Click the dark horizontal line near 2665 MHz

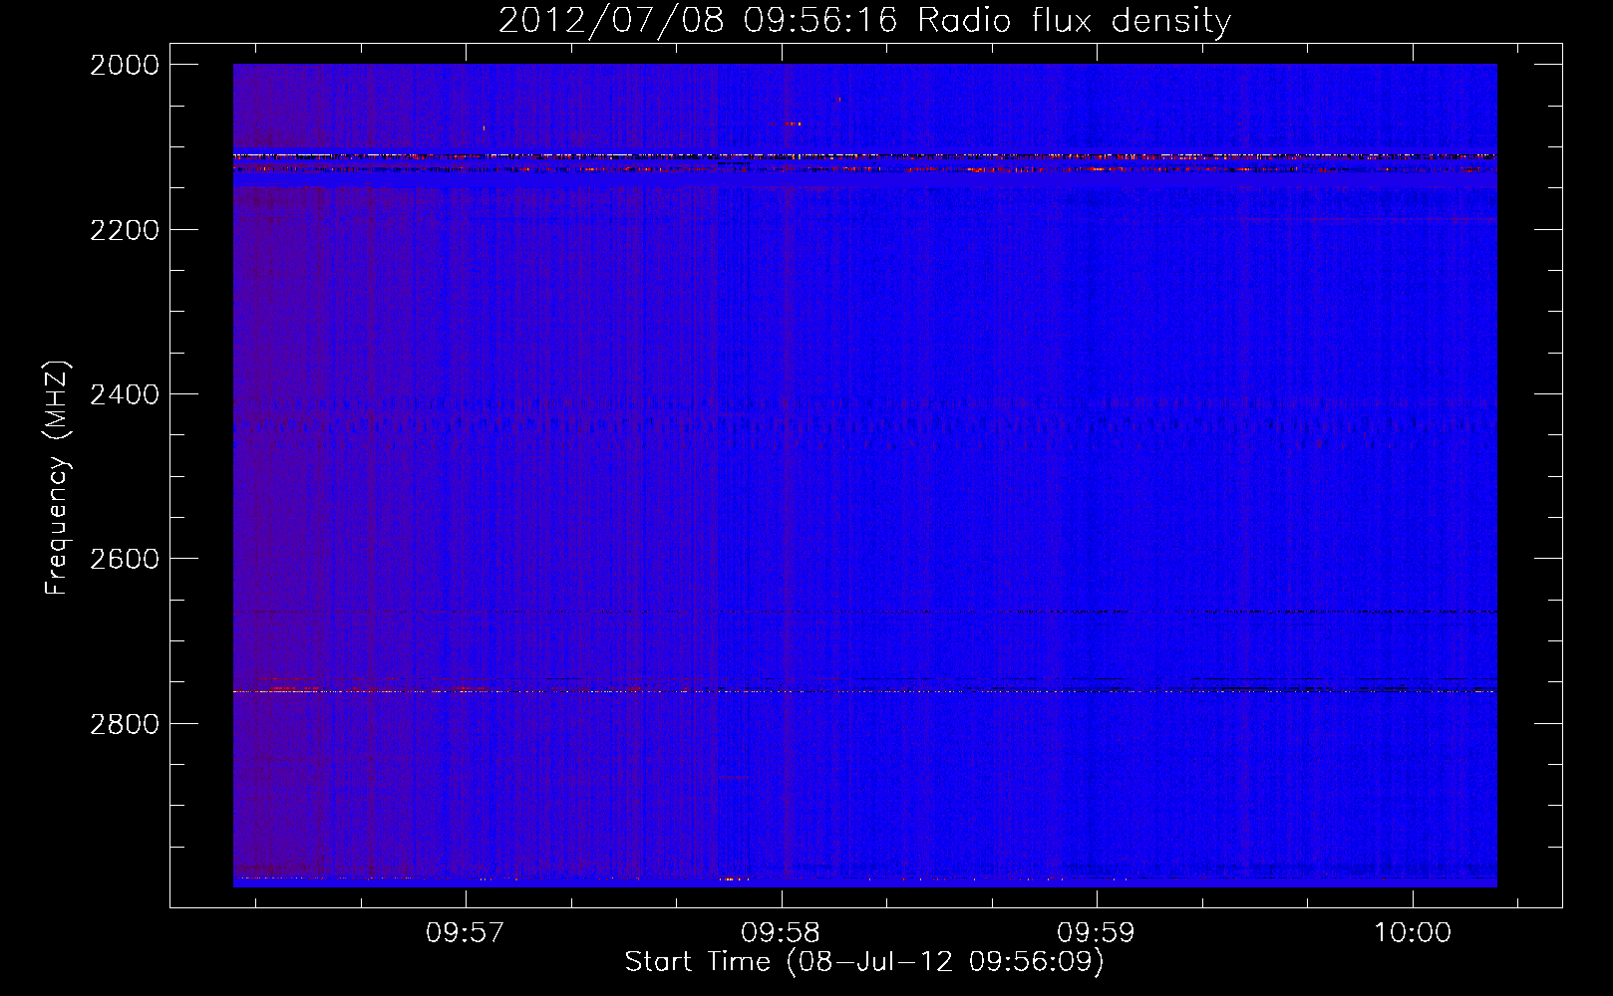(x=864, y=612)
